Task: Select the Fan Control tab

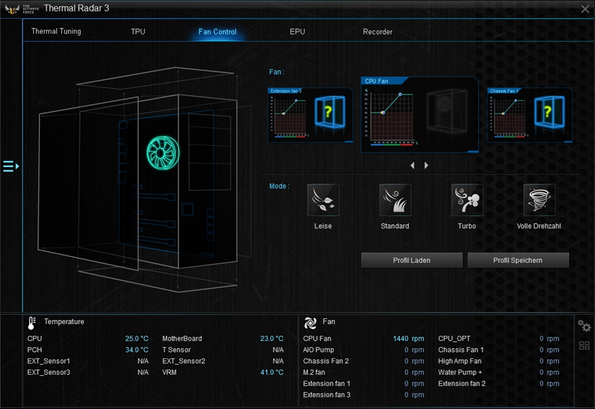Action: pos(217,32)
